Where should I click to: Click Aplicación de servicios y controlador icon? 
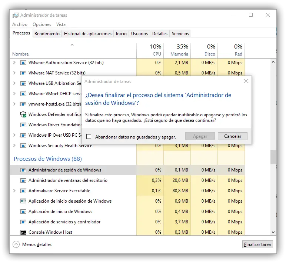23,222
